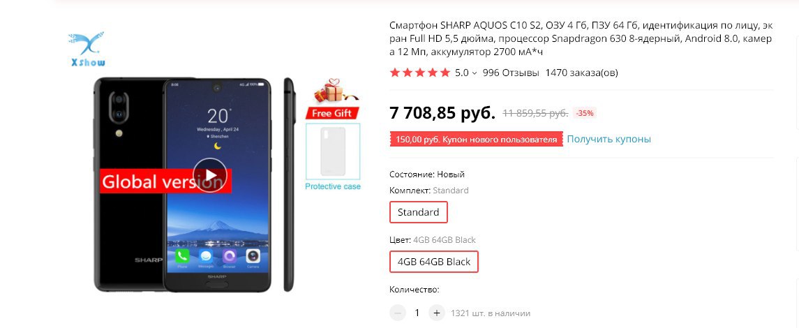Open the 996 Отзывы reviews link
Screen dimensions: 799x328
click(511, 73)
